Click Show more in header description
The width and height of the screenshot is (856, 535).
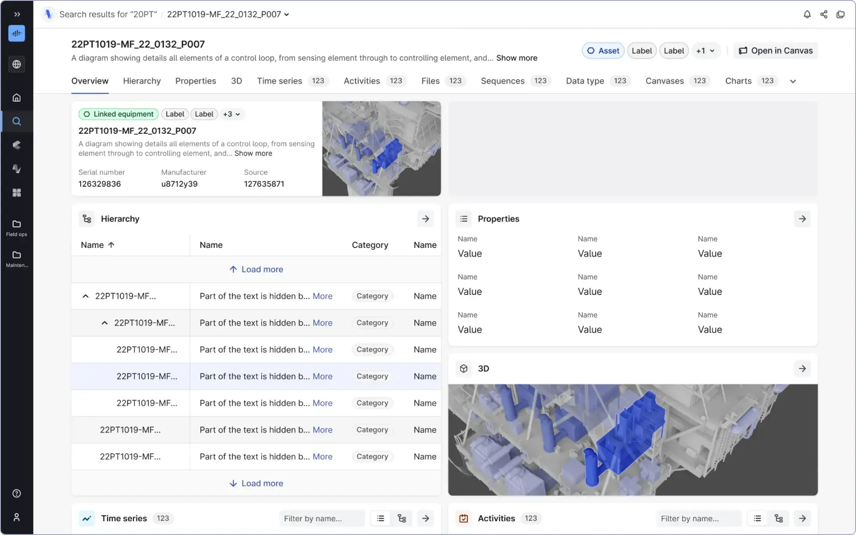tap(517, 58)
